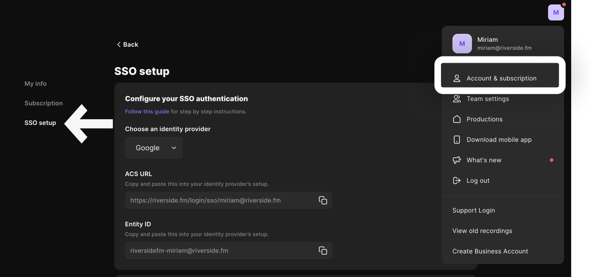Click the Team settings people icon
The width and height of the screenshot is (597, 277).
click(456, 99)
